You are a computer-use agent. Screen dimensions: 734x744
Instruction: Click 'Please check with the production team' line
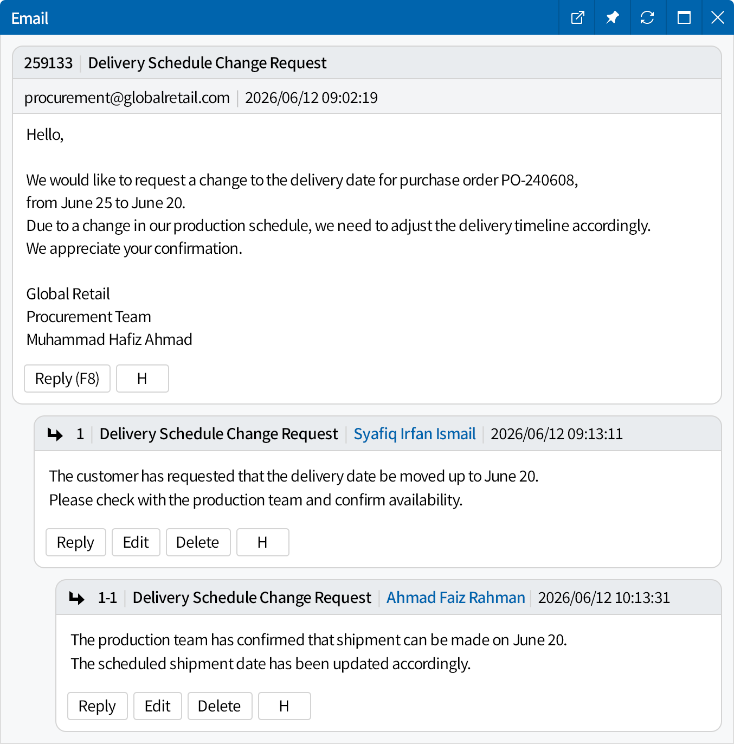[256, 500]
